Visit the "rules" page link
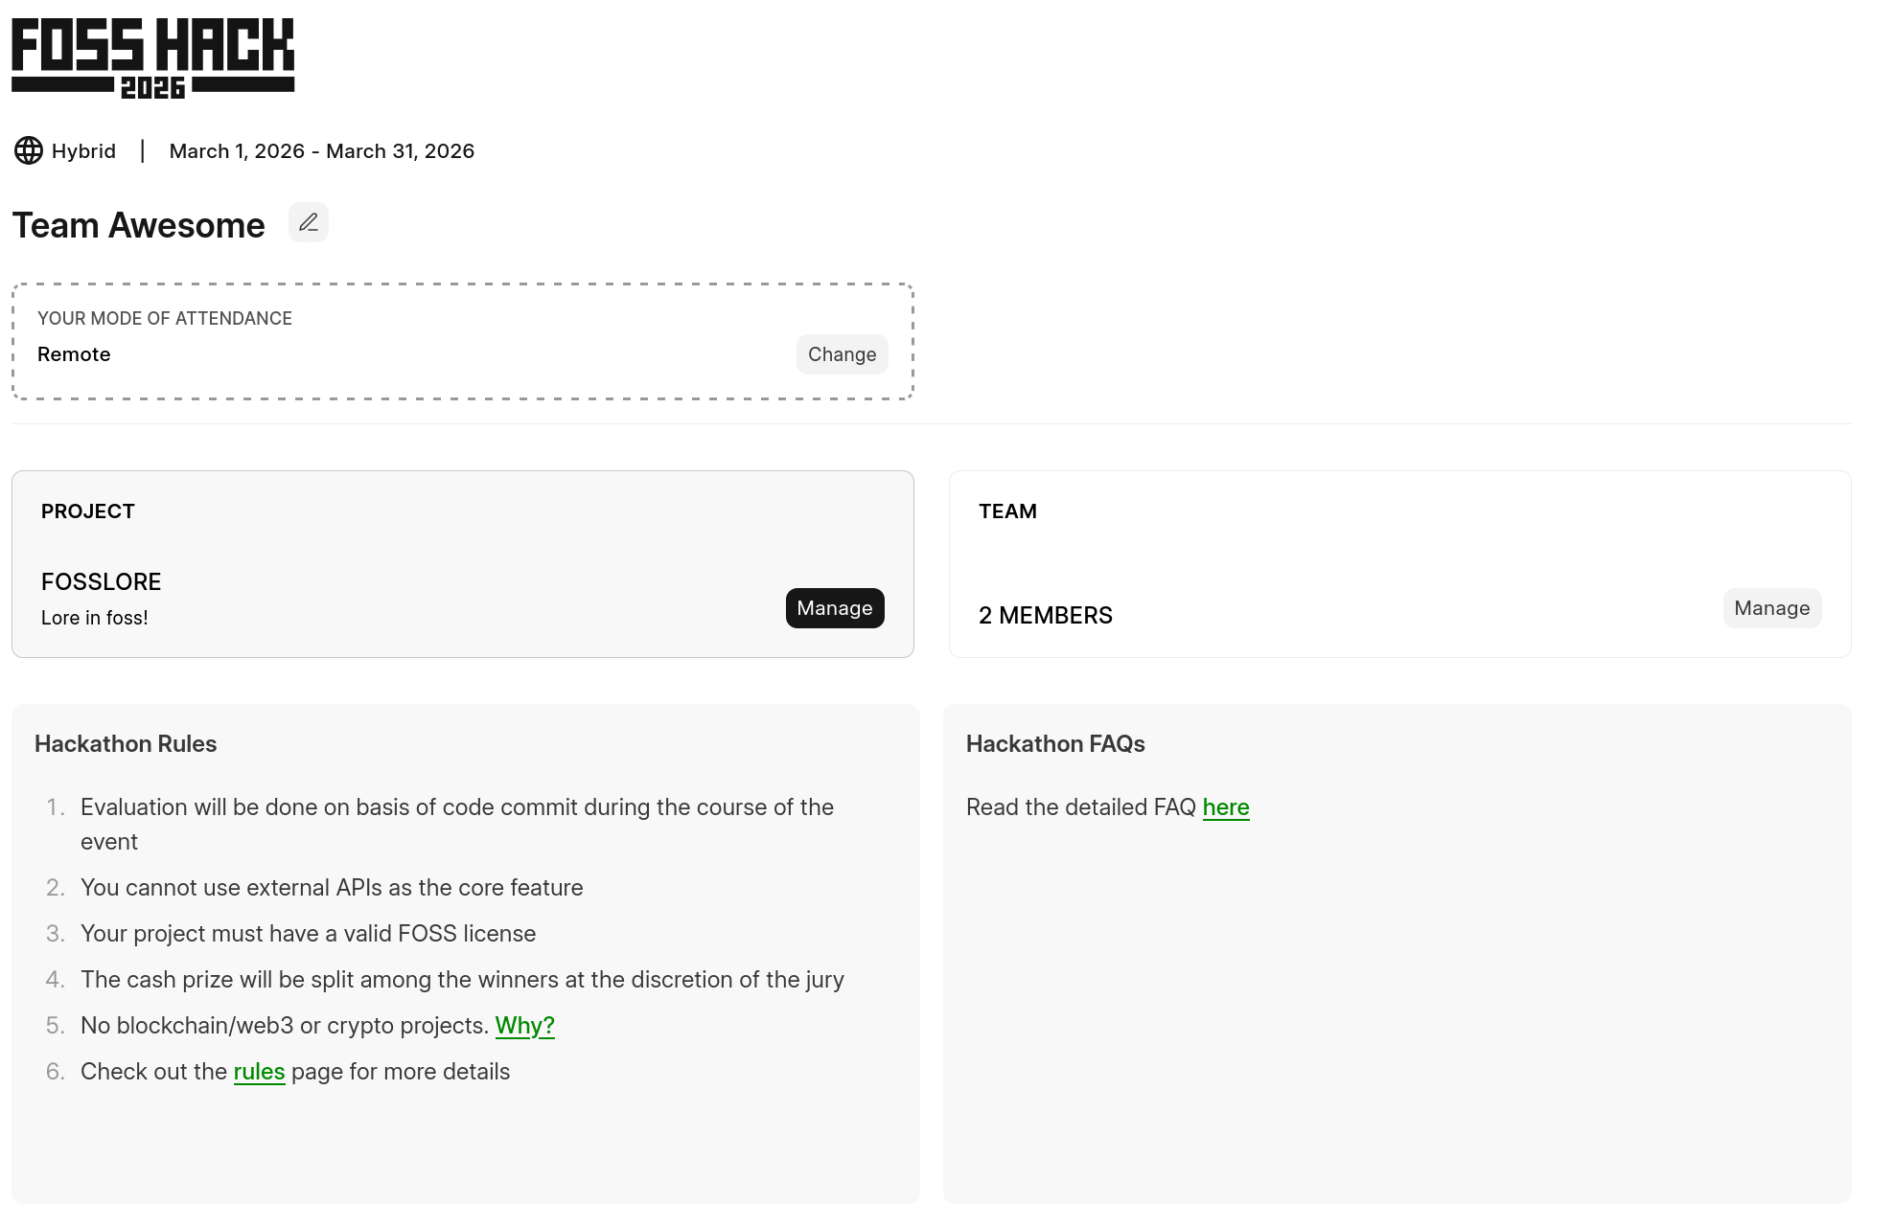 pyautogui.click(x=259, y=1072)
